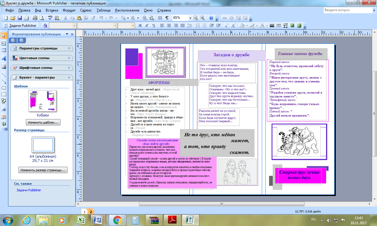Click the Изменить шаблон... button

click(x=43, y=122)
